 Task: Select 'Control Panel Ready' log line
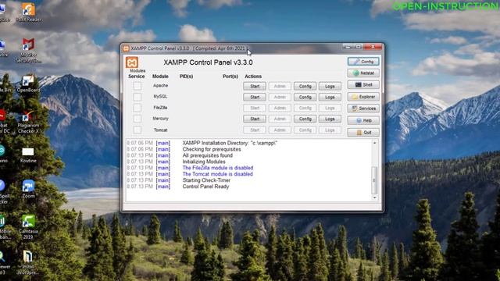[x=205, y=187]
